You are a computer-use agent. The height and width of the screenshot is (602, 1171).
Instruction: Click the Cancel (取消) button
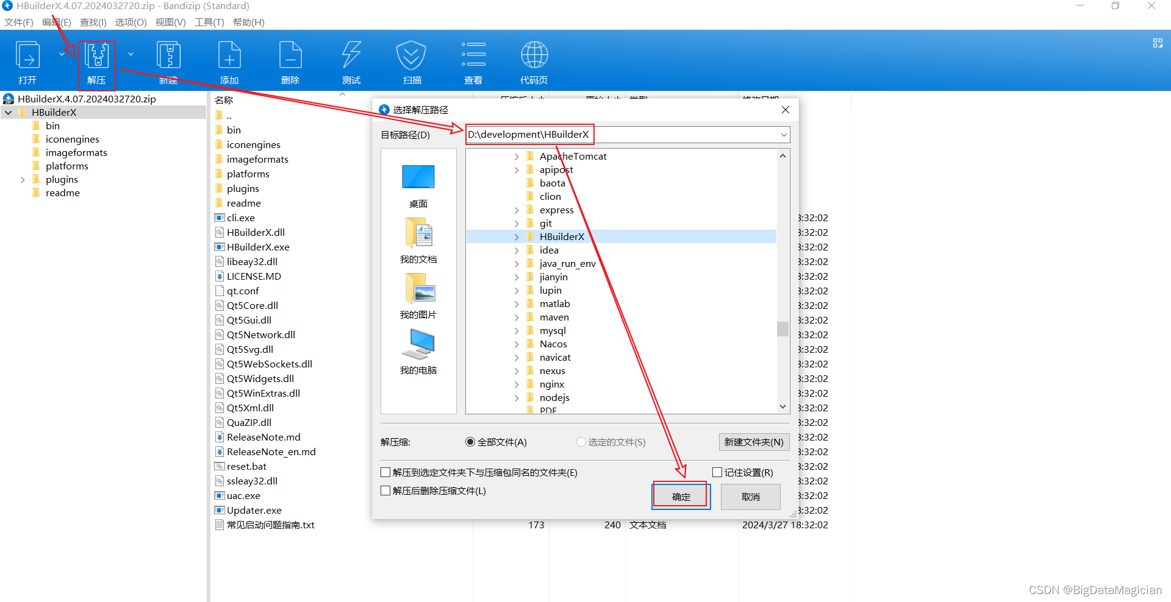coord(751,497)
